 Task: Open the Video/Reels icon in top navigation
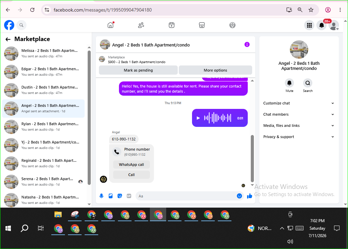(x=172, y=25)
